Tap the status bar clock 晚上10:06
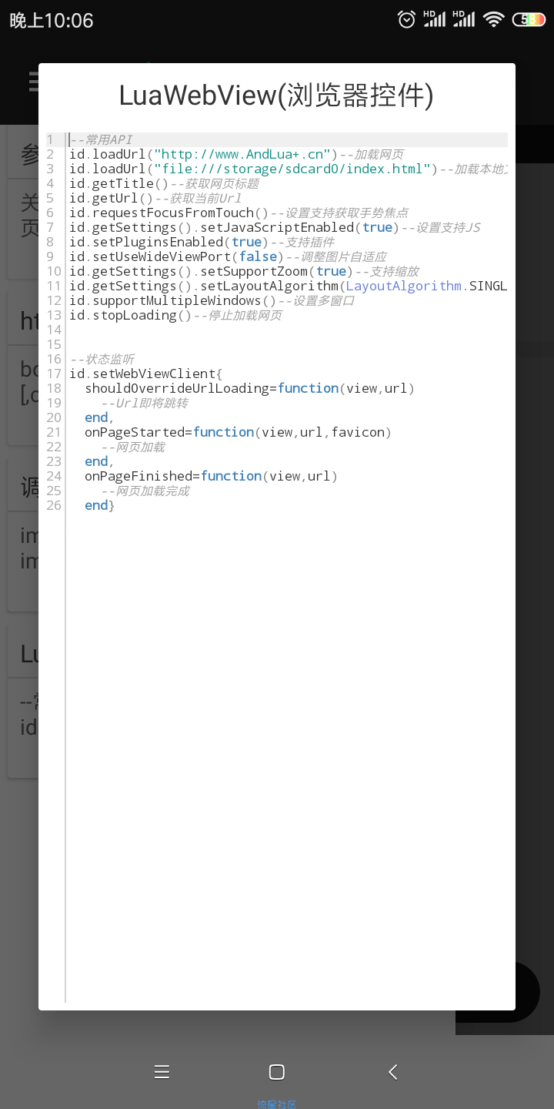 coord(52,20)
